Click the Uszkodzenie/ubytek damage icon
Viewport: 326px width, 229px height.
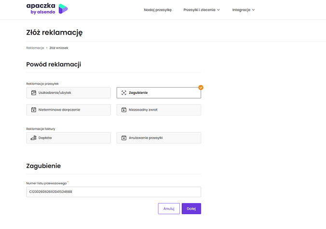point(33,93)
